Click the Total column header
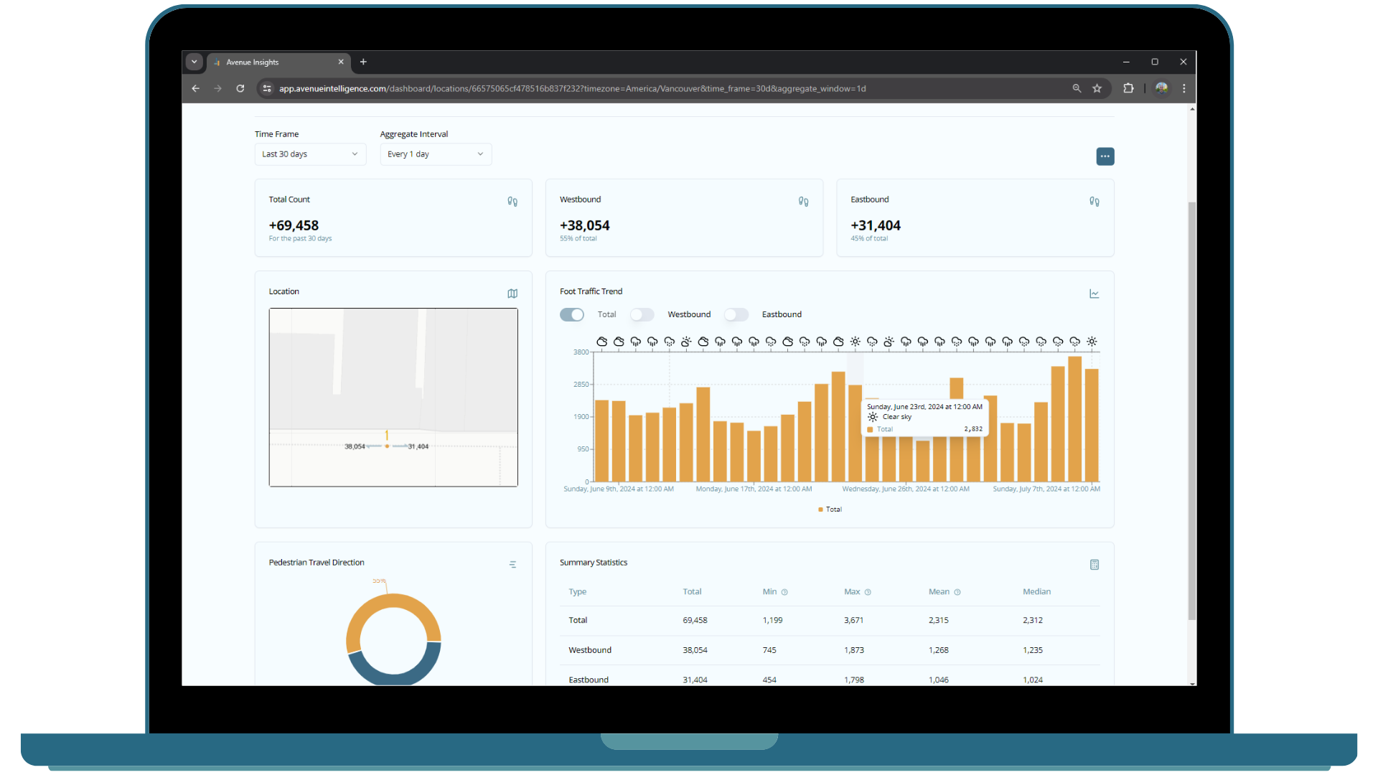The image size is (1378, 775). 692,592
